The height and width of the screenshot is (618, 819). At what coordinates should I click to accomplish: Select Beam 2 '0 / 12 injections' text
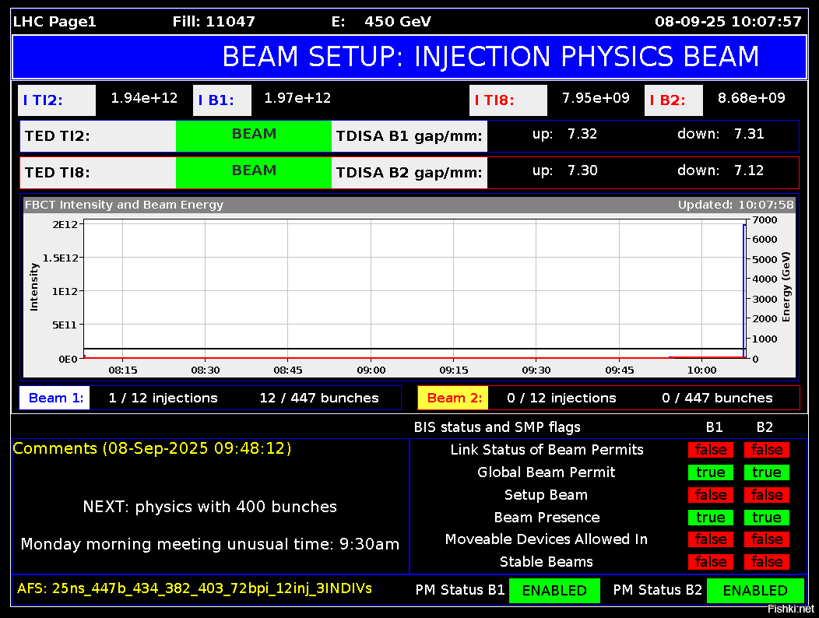pyautogui.click(x=561, y=398)
